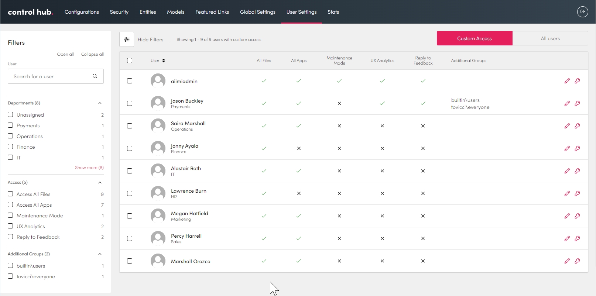Click the Show more (8) link
This screenshot has width=596, height=296.
pos(89,168)
